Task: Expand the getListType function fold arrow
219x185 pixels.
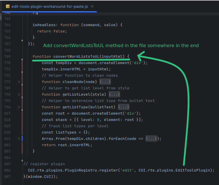Action: tap(19, 107)
